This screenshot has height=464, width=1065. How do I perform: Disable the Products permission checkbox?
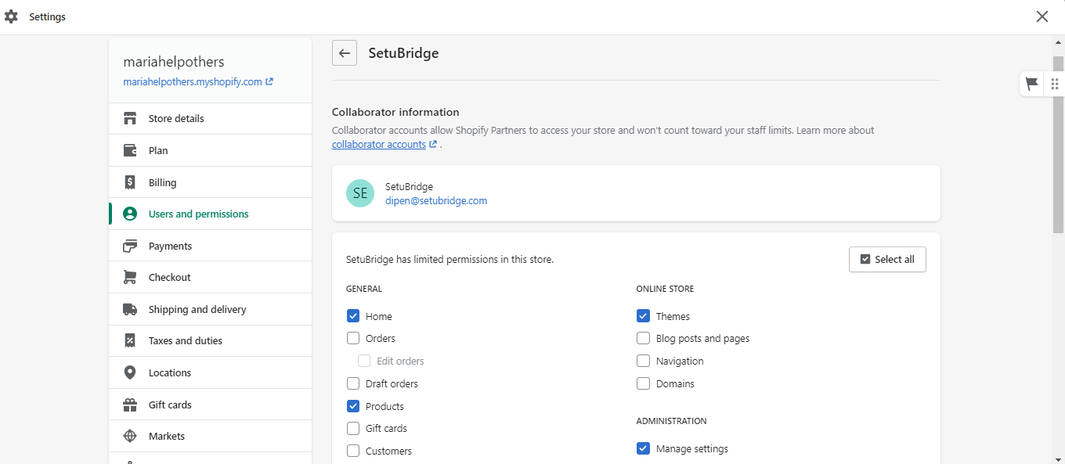[353, 406]
